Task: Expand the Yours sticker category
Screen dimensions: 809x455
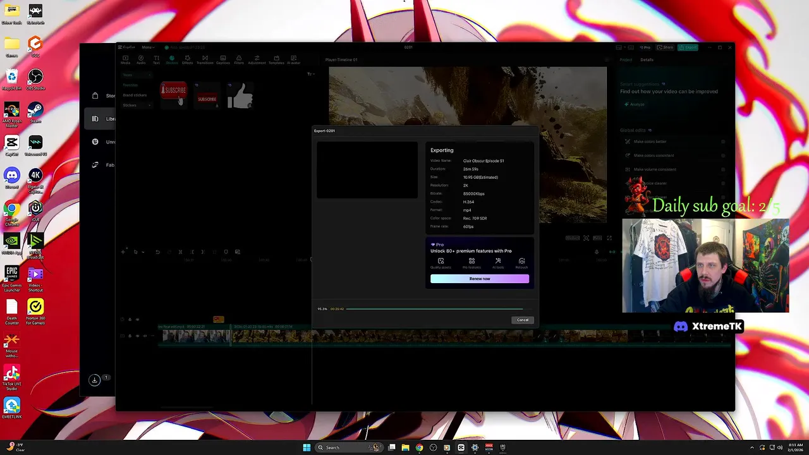Action: (137, 75)
